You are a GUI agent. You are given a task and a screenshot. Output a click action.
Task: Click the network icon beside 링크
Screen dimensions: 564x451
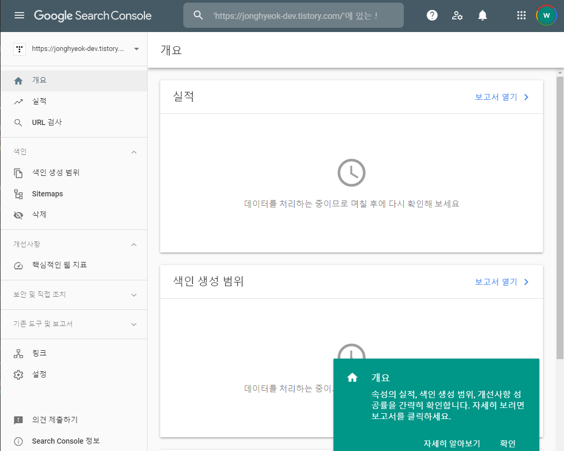pos(18,353)
